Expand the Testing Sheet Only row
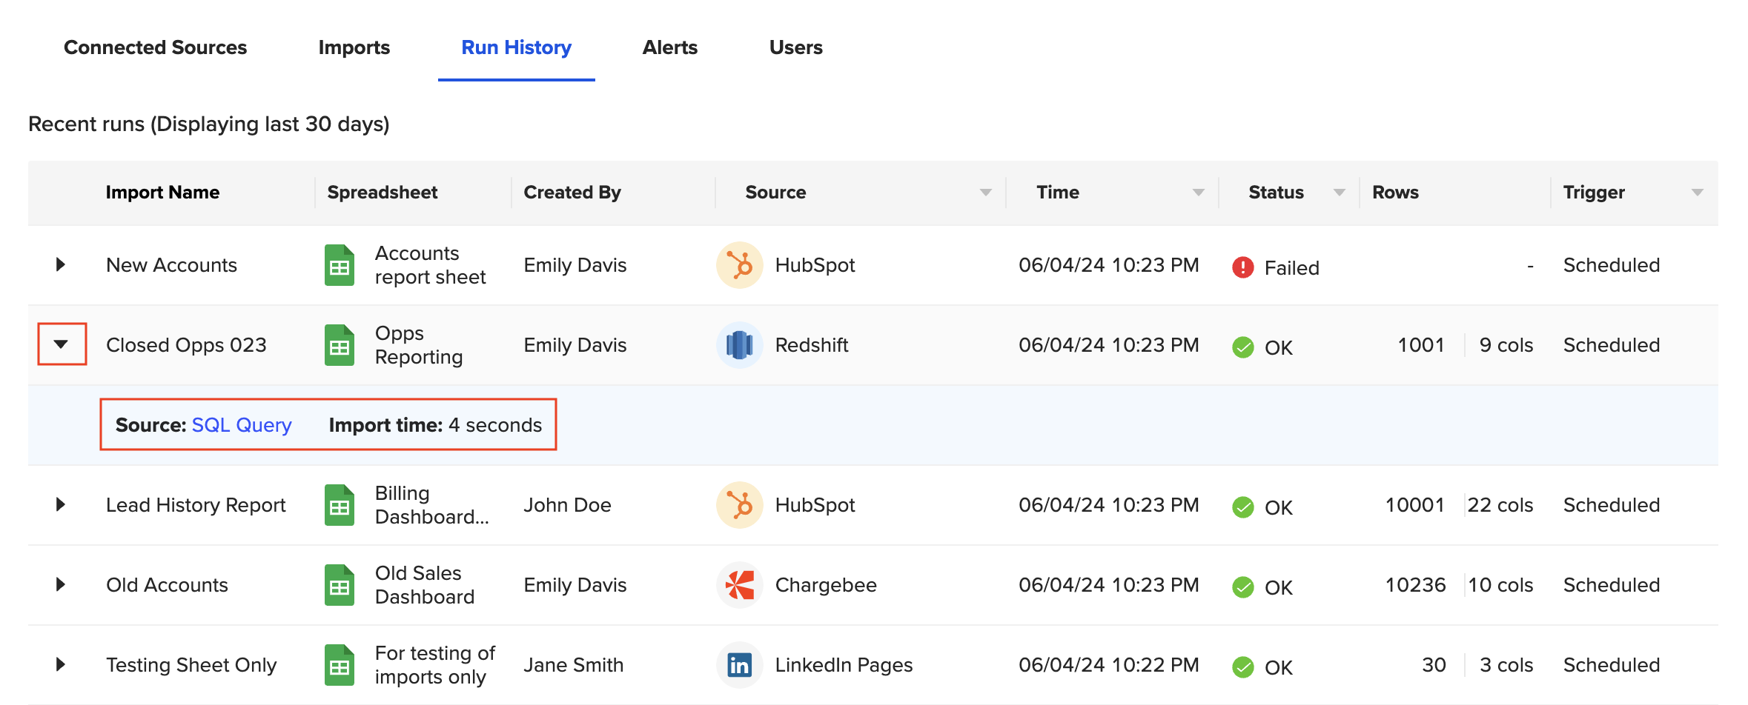 click(x=61, y=664)
